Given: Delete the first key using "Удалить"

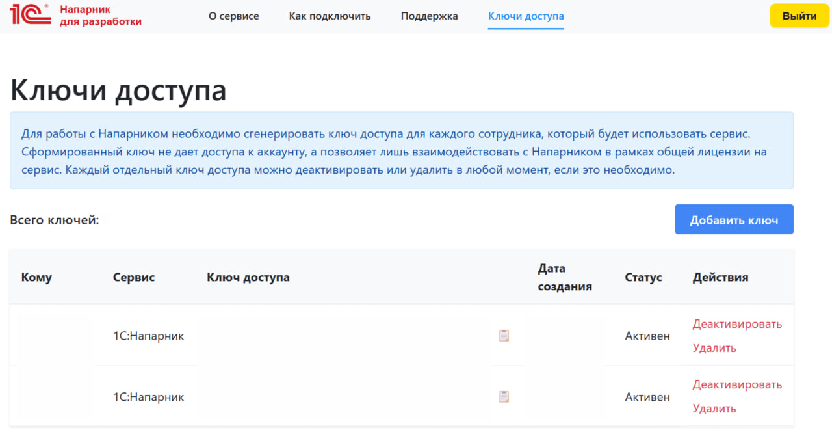Looking at the screenshot, I should click(x=714, y=348).
